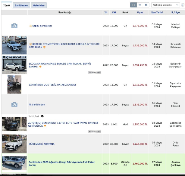Switch to the Galeriden tab

[x=39, y=5]
